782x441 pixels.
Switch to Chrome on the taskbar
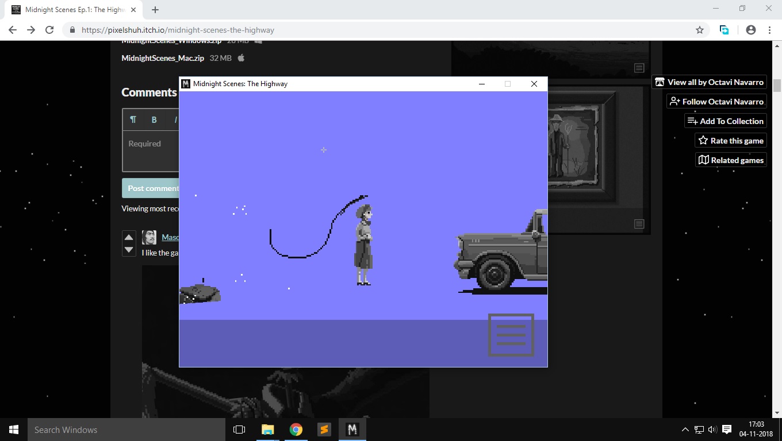(296, 430)
